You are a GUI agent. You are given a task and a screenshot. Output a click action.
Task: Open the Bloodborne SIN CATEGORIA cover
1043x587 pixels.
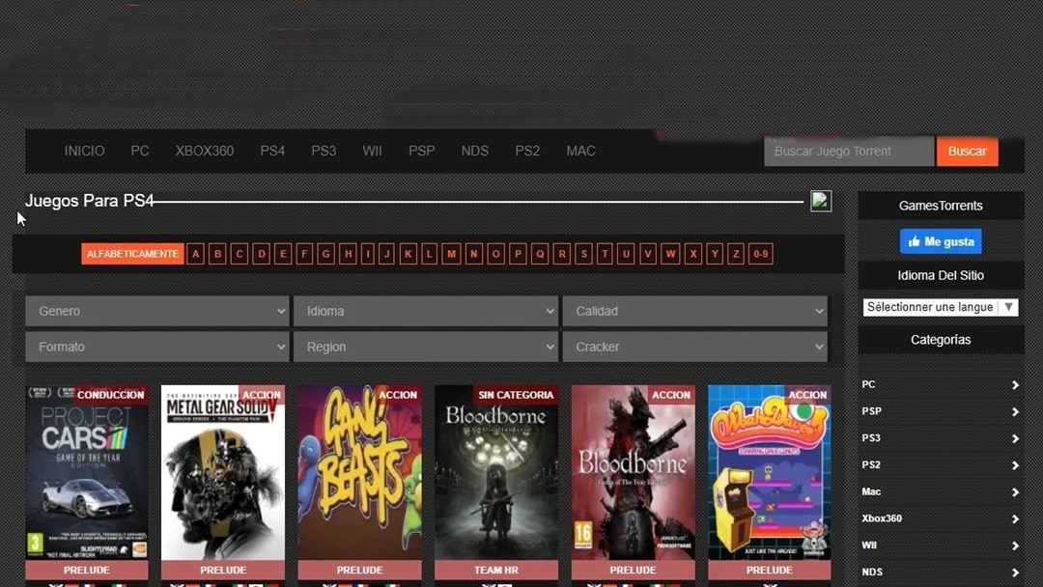pyautogui.click(x=496, y=473)
